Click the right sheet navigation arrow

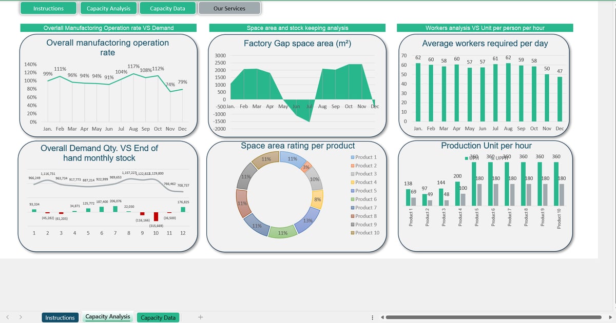click(x=21, y=317)
